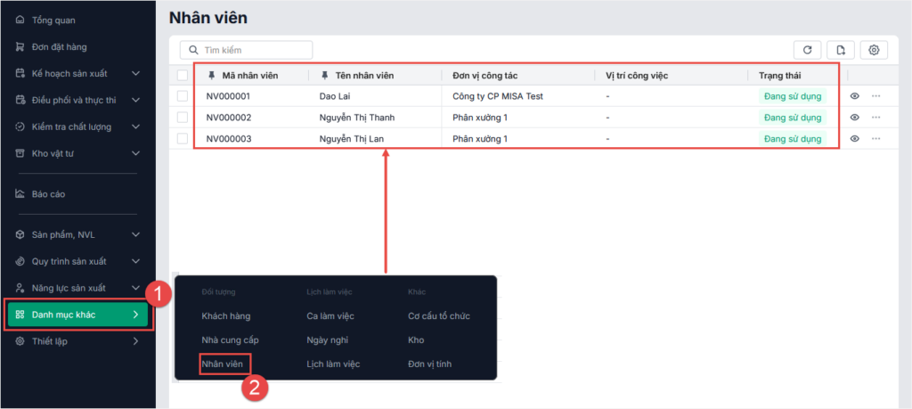
Task: View details eye icon for Nguyễn Thị Lan
Action: (x=854, y=138)
